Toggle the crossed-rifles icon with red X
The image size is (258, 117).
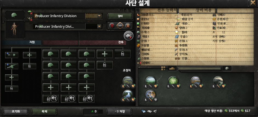[x=30, y=19]
